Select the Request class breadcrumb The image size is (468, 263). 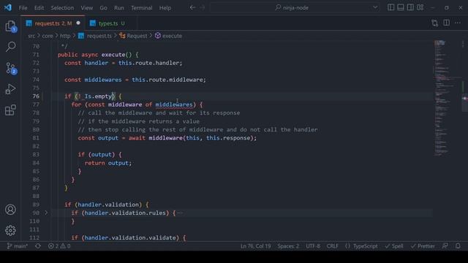point(133,36)
